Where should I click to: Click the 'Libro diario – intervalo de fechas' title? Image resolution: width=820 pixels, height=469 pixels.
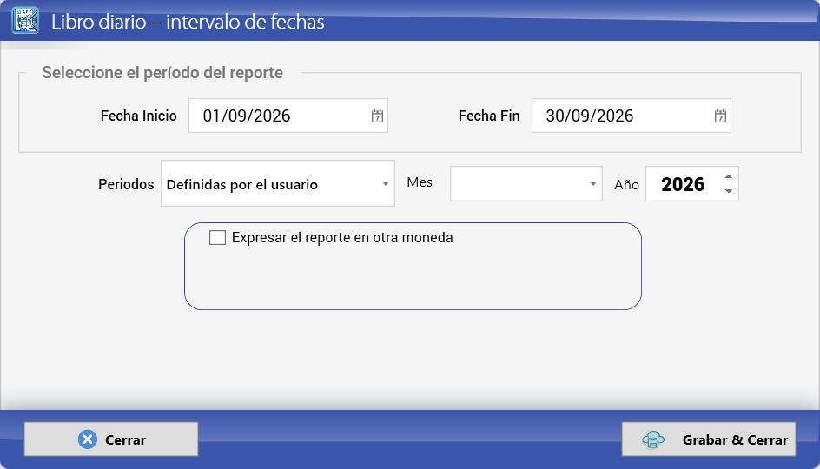coord(188,22)
